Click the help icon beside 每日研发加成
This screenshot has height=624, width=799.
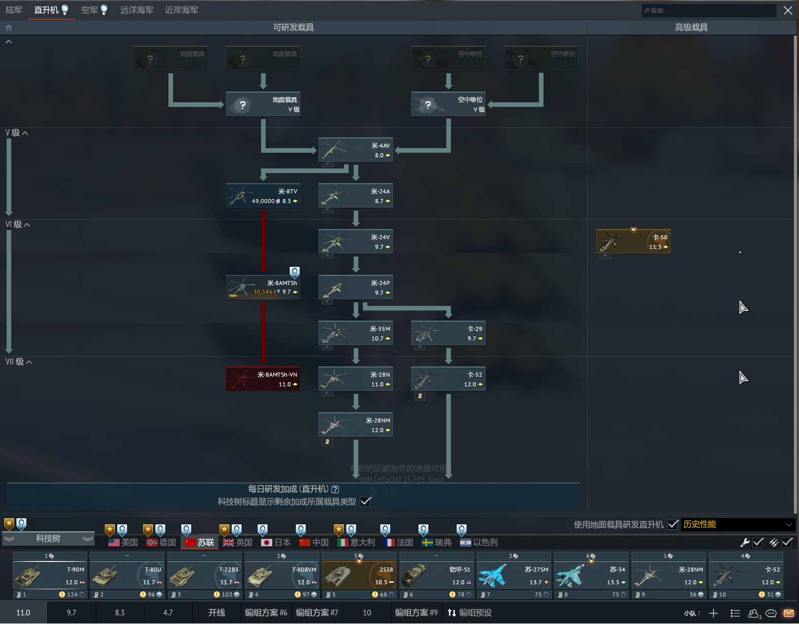335,489
